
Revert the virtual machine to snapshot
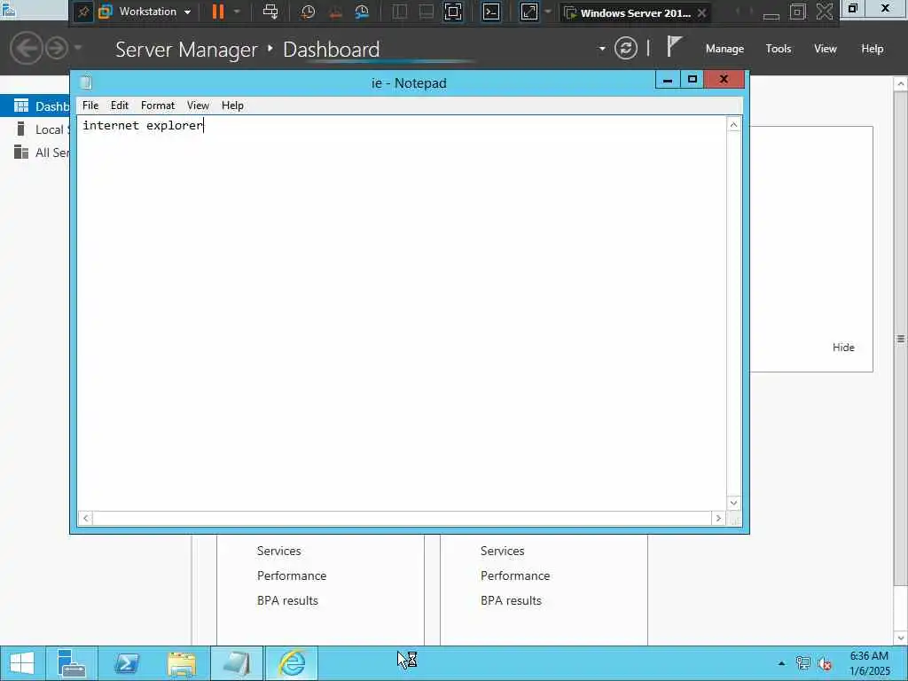click(335, 12)
